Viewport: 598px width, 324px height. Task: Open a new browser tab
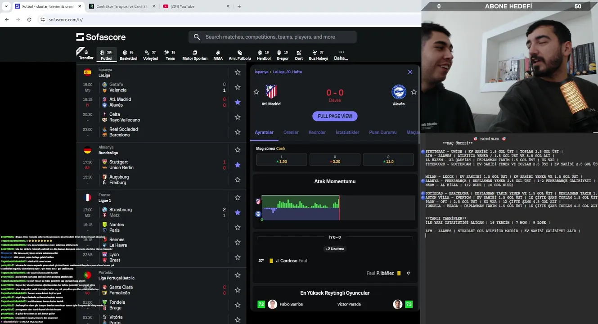point(239,6)
